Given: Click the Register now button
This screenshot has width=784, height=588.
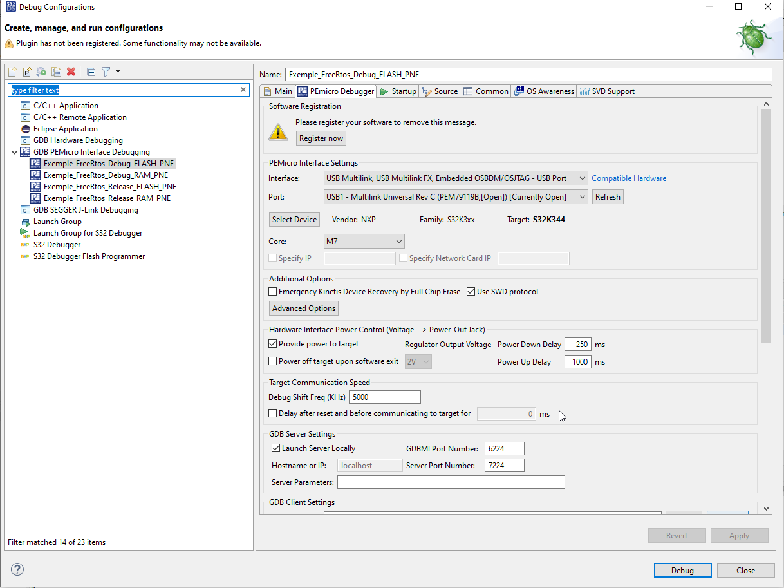Looking at the screenshot, I should pos(321,138).
